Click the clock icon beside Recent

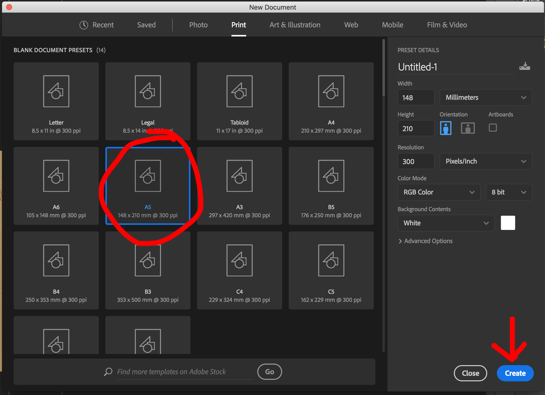click(84, 25)
